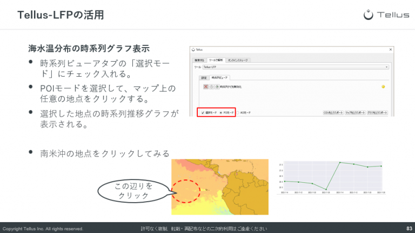Screen dimensions: 415x233
Task: Toggle the 選択モード checkbox
Action: pyautogui.click(x=203, y=112)
